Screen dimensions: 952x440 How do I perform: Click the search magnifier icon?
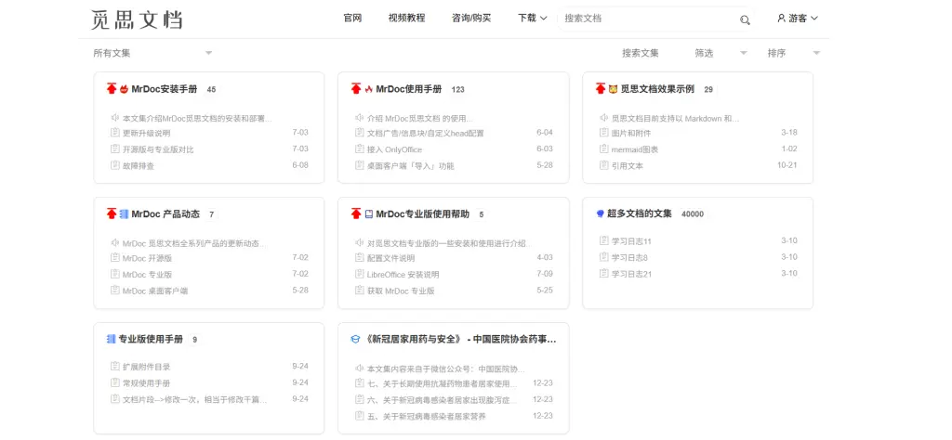(745, 20)
